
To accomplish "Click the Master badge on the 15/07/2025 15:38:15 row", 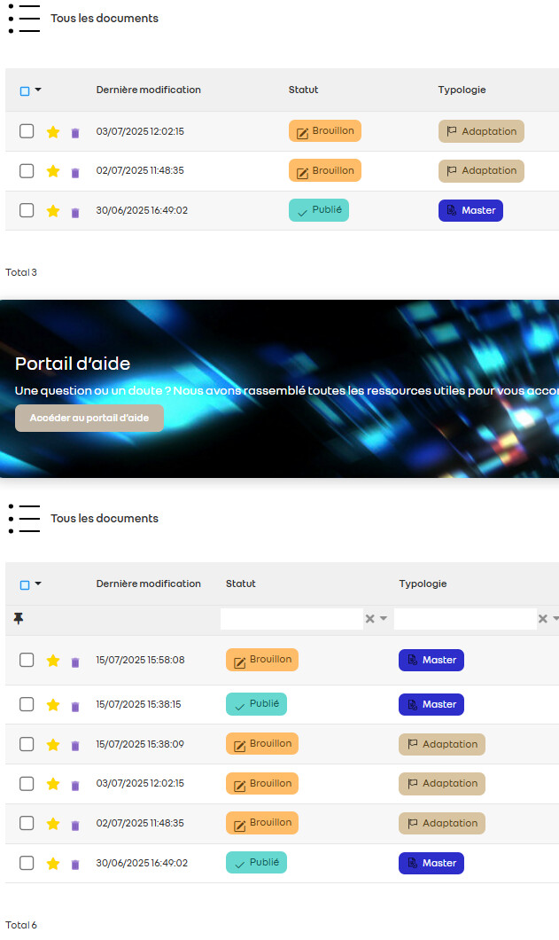I will tap(431, 704).
